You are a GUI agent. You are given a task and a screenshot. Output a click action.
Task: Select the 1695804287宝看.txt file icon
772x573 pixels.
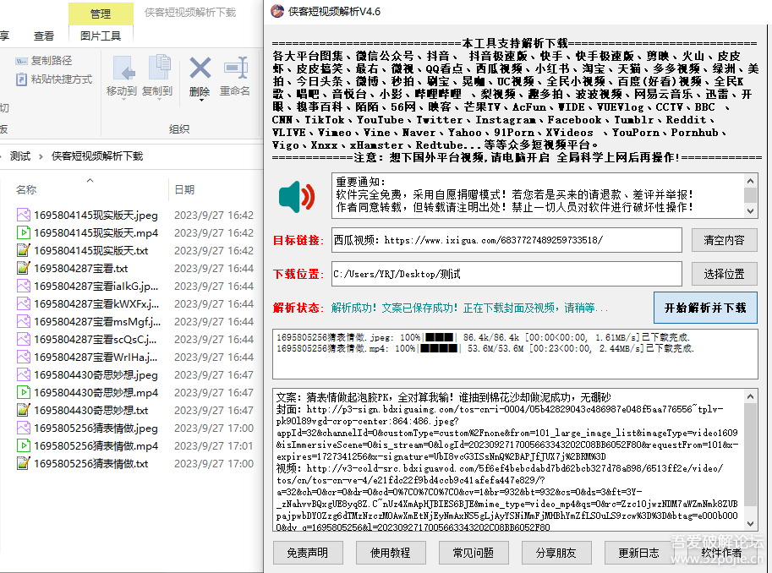coord(23,268)
